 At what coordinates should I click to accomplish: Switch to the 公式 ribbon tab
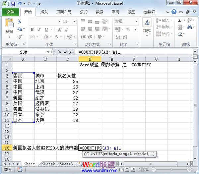(x=84, y=12)
